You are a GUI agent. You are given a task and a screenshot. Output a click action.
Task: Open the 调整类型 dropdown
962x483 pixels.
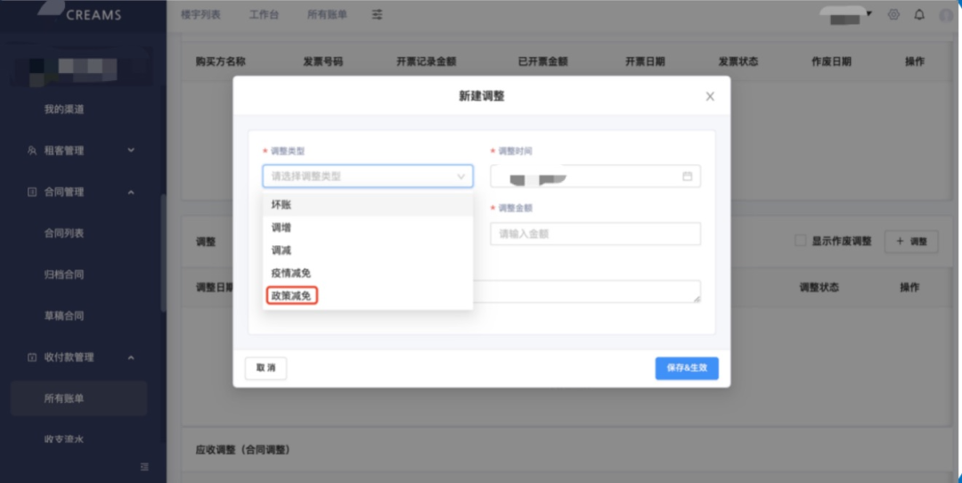pos(368,176)
